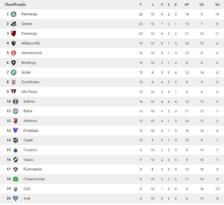Click the Santos team crest

click(14, 24)
